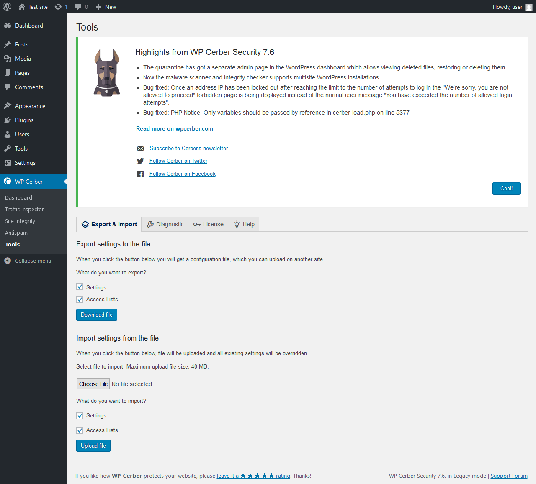This screenshot has height=484, width=536.
Task: Click the newsletter envelope icon
Action: click(x=140, y=149)
